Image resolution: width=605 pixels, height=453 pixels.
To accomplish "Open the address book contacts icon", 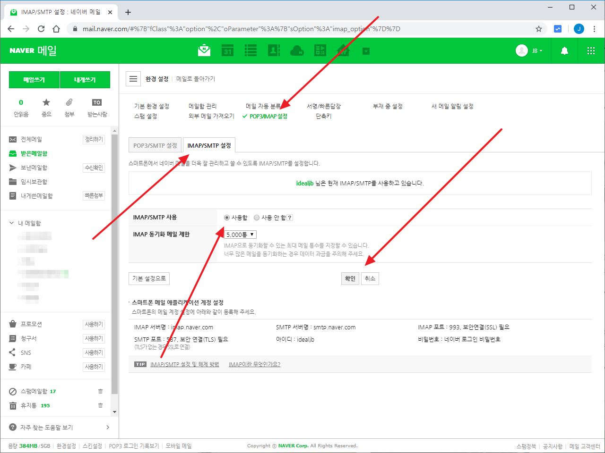I will 274,50.
